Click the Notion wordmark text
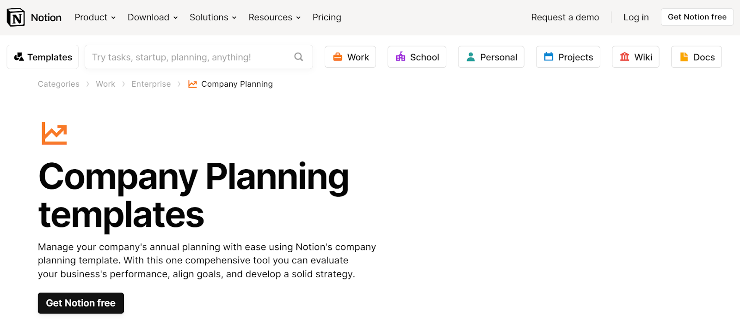 pyautogui.click(x=46, y=18)
